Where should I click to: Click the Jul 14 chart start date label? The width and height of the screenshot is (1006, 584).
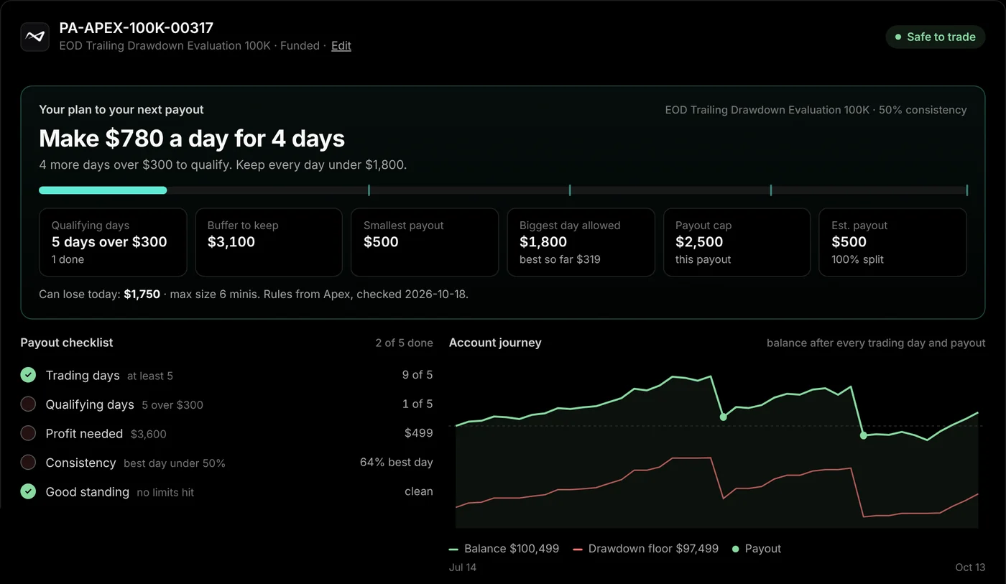463,567
